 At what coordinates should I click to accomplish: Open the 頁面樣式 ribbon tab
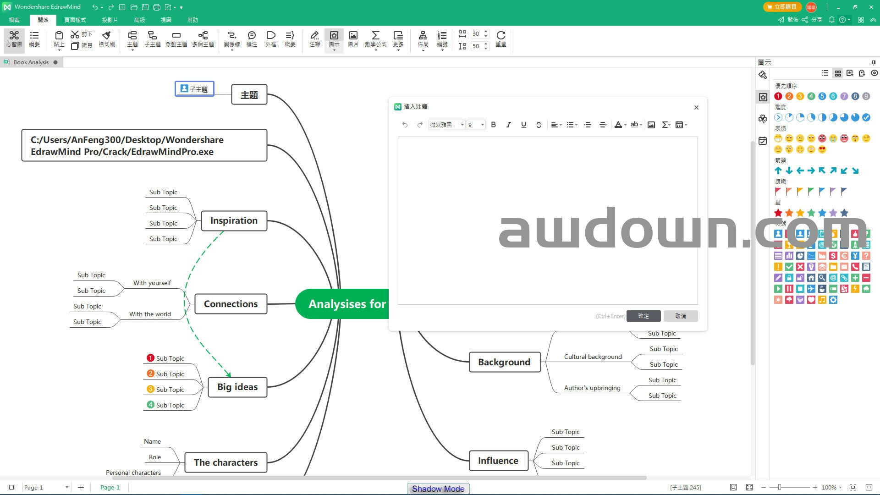click(75, 20)
